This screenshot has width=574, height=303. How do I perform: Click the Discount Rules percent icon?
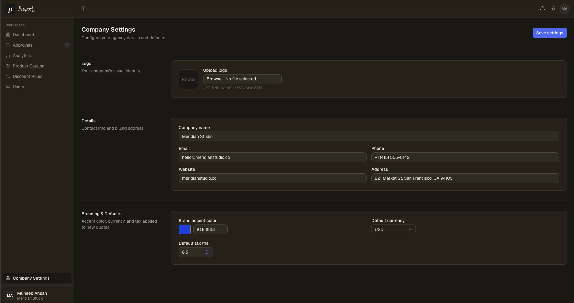[x=8, y=76]
